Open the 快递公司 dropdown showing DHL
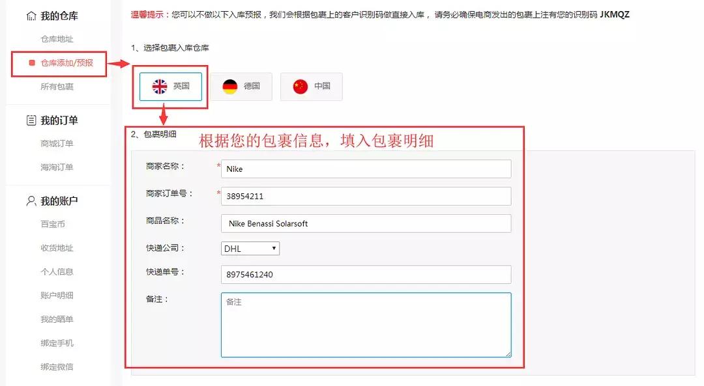 [x=250, y=248]
